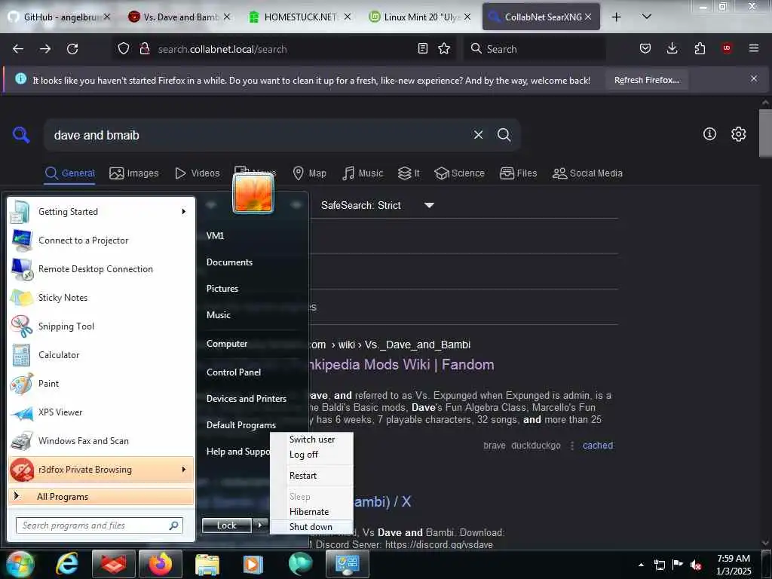Click the SearXNG logo magnifier
Image resolution: width=772 pixels, height=579 pixels.
[21, 134]
